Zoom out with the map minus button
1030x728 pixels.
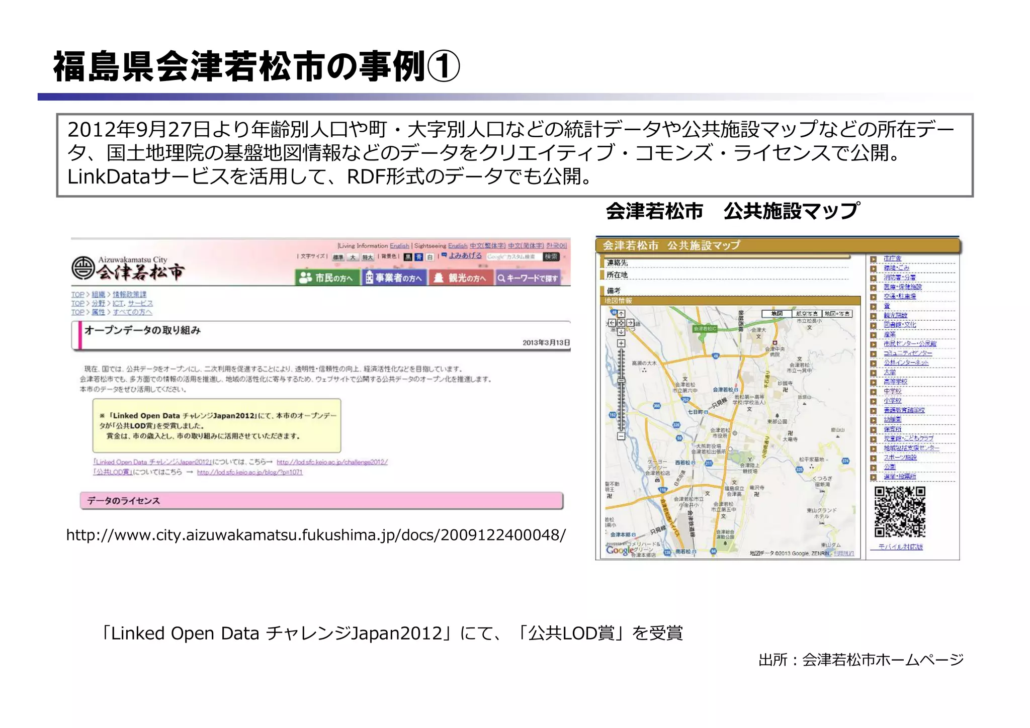coord(621,436)
